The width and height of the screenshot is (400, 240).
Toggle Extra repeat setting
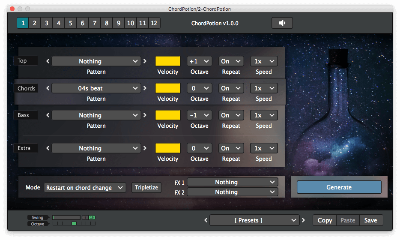tap(231, 148)
